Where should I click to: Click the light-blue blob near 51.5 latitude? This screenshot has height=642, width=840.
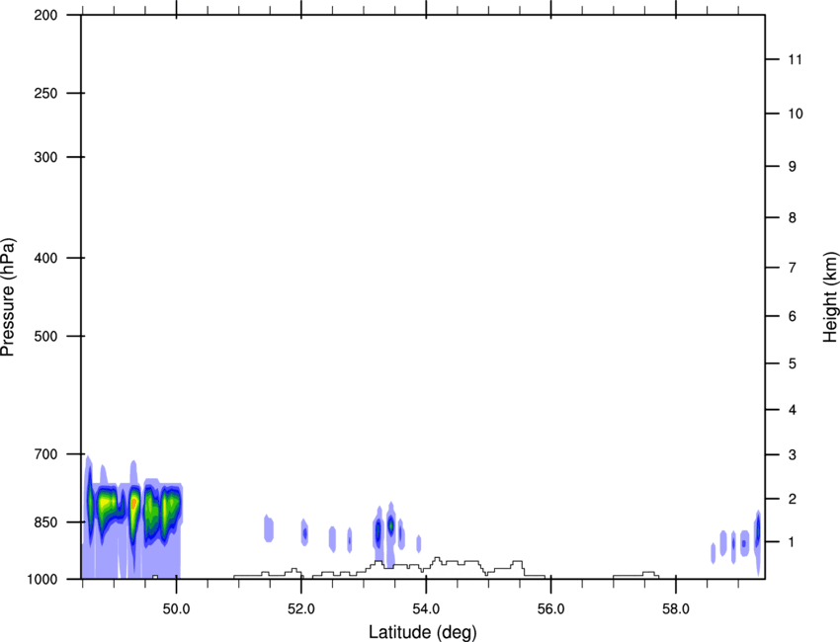(x=269, y=528)
